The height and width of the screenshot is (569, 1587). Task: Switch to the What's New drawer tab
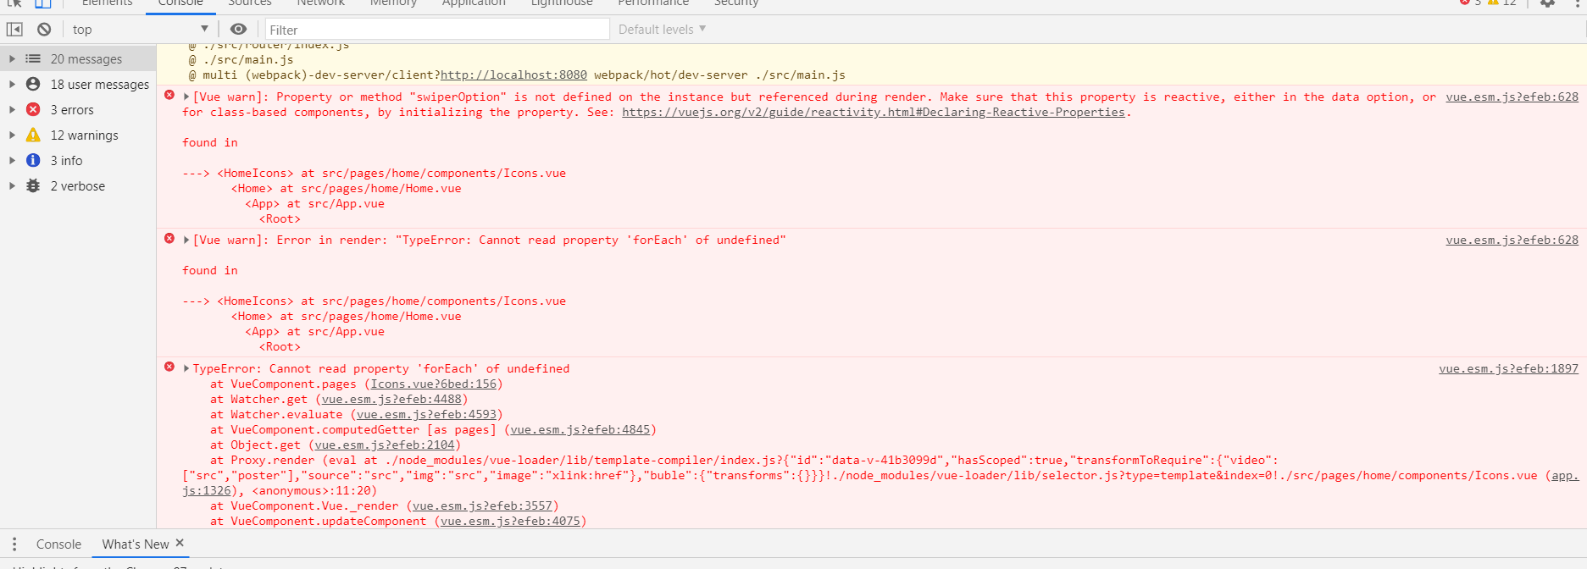tap(136, 544)
